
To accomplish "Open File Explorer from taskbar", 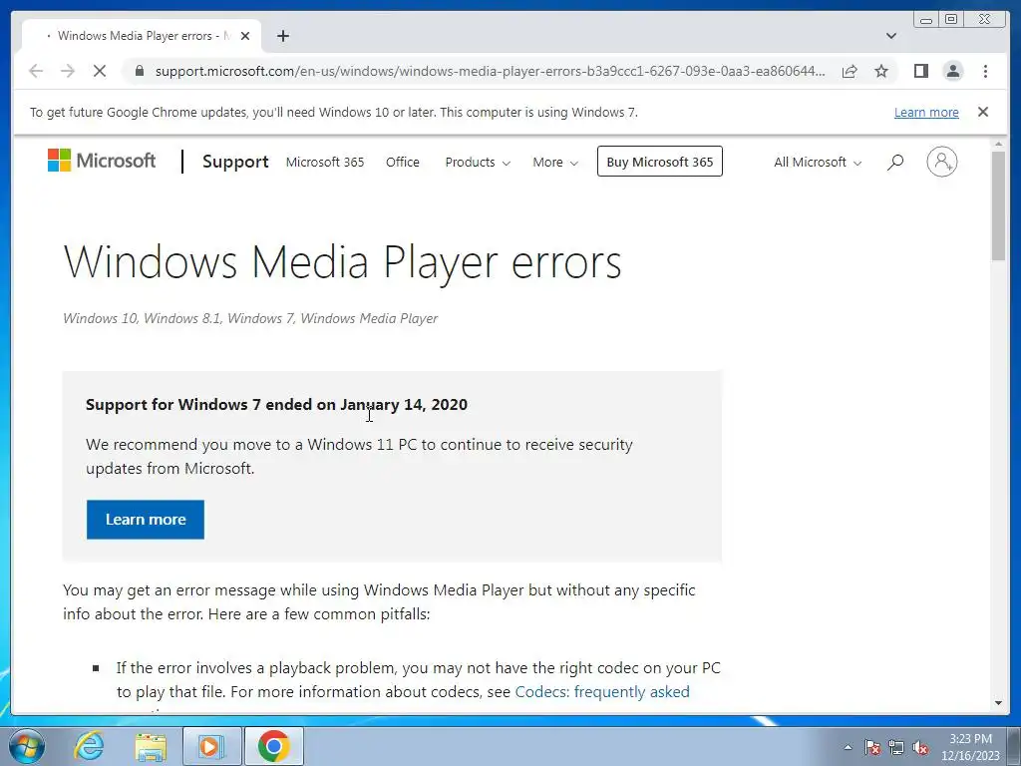I will coord(151,746).
